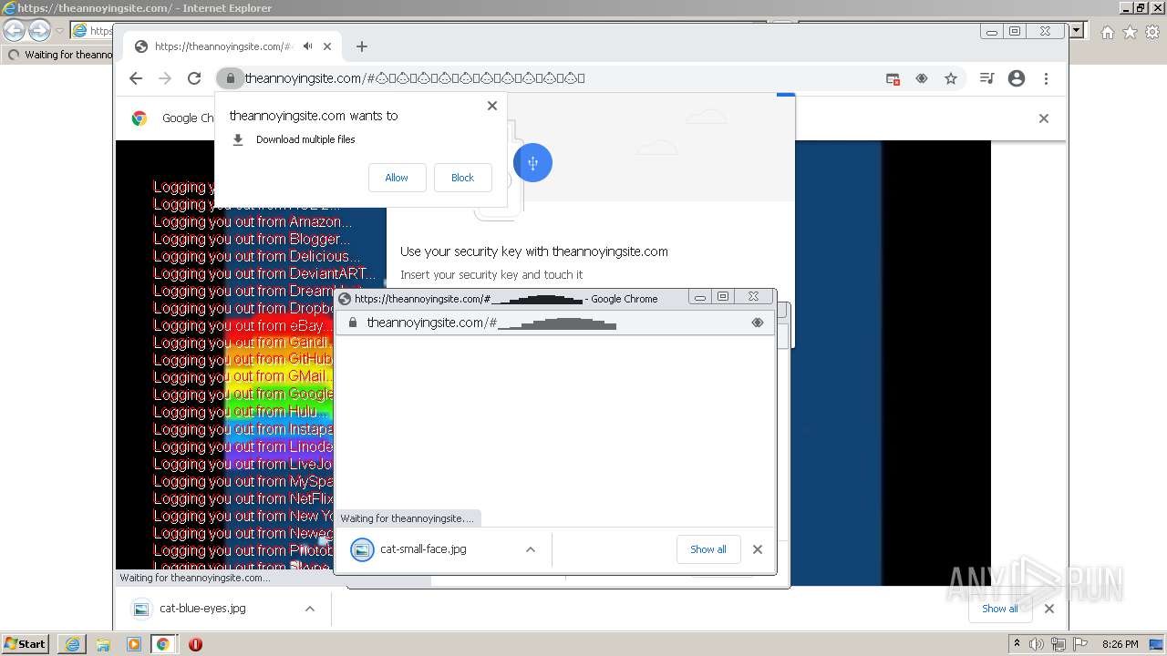The height and width of the screenshot is (656, 1167).
Task: Select the IE 'Waiting for theanno' tab
Action: coord(58,55)
